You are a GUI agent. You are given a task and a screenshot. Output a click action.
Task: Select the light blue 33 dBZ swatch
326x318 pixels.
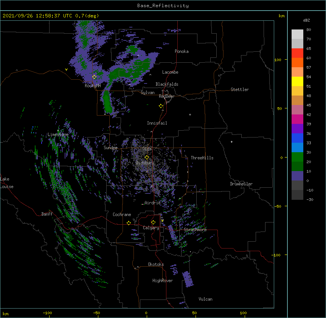tap(297, 148)
